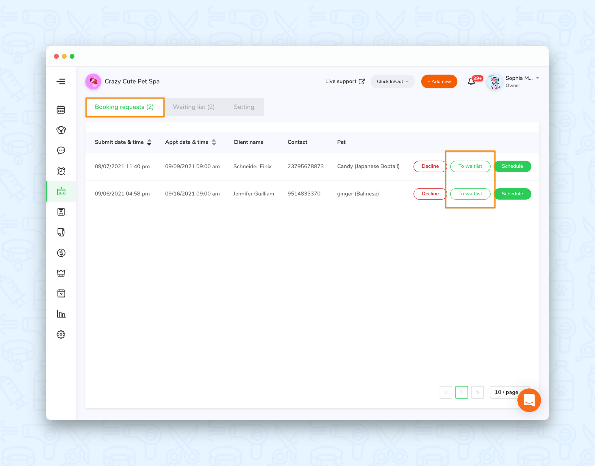Viewport: 595px width, 466px height.
Task: Switch to the Waiting list (2) tab
Action: click(x=194, y=107)
